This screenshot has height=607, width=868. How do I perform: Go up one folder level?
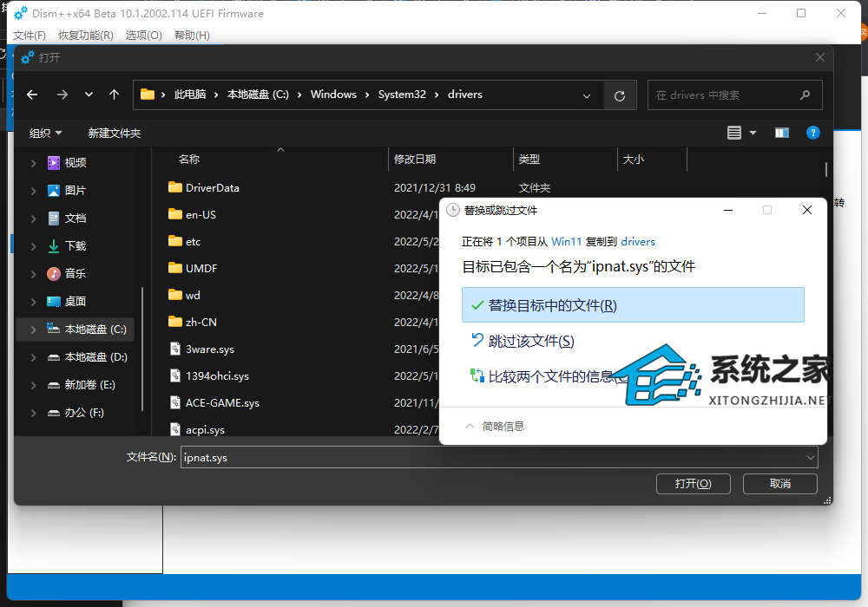click(113, 95)
